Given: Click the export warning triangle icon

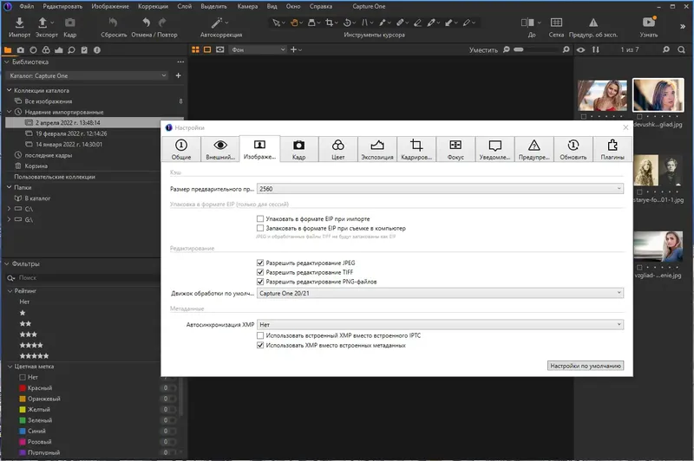Looking at the screenshot, I should point(593,23).
